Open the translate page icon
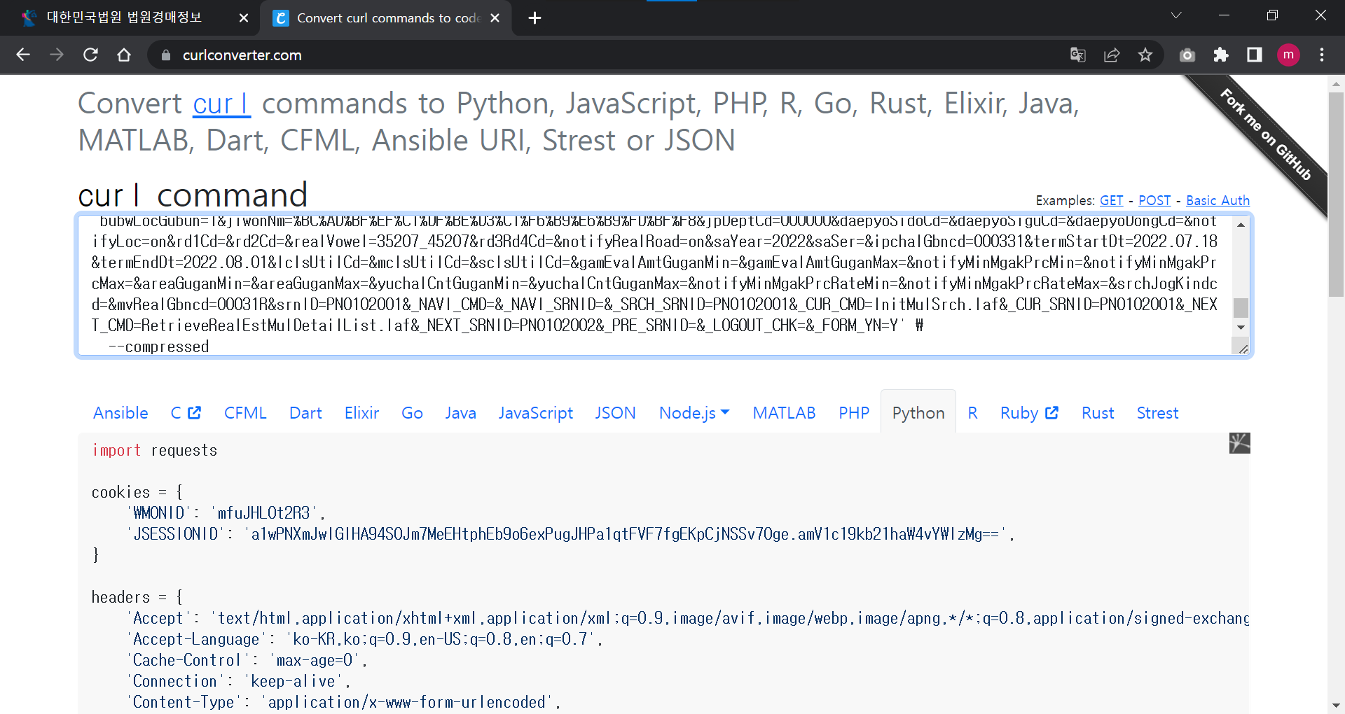The height and width of the screenshot is (714, 1345). [1078, 55]
